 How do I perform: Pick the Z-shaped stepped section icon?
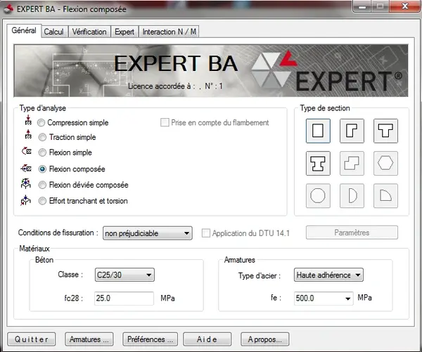coord(352,163)
